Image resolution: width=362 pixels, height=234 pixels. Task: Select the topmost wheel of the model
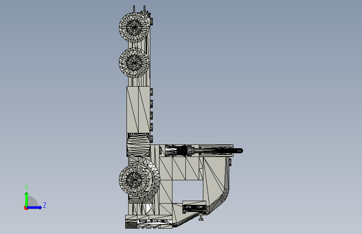coord(134,27)
